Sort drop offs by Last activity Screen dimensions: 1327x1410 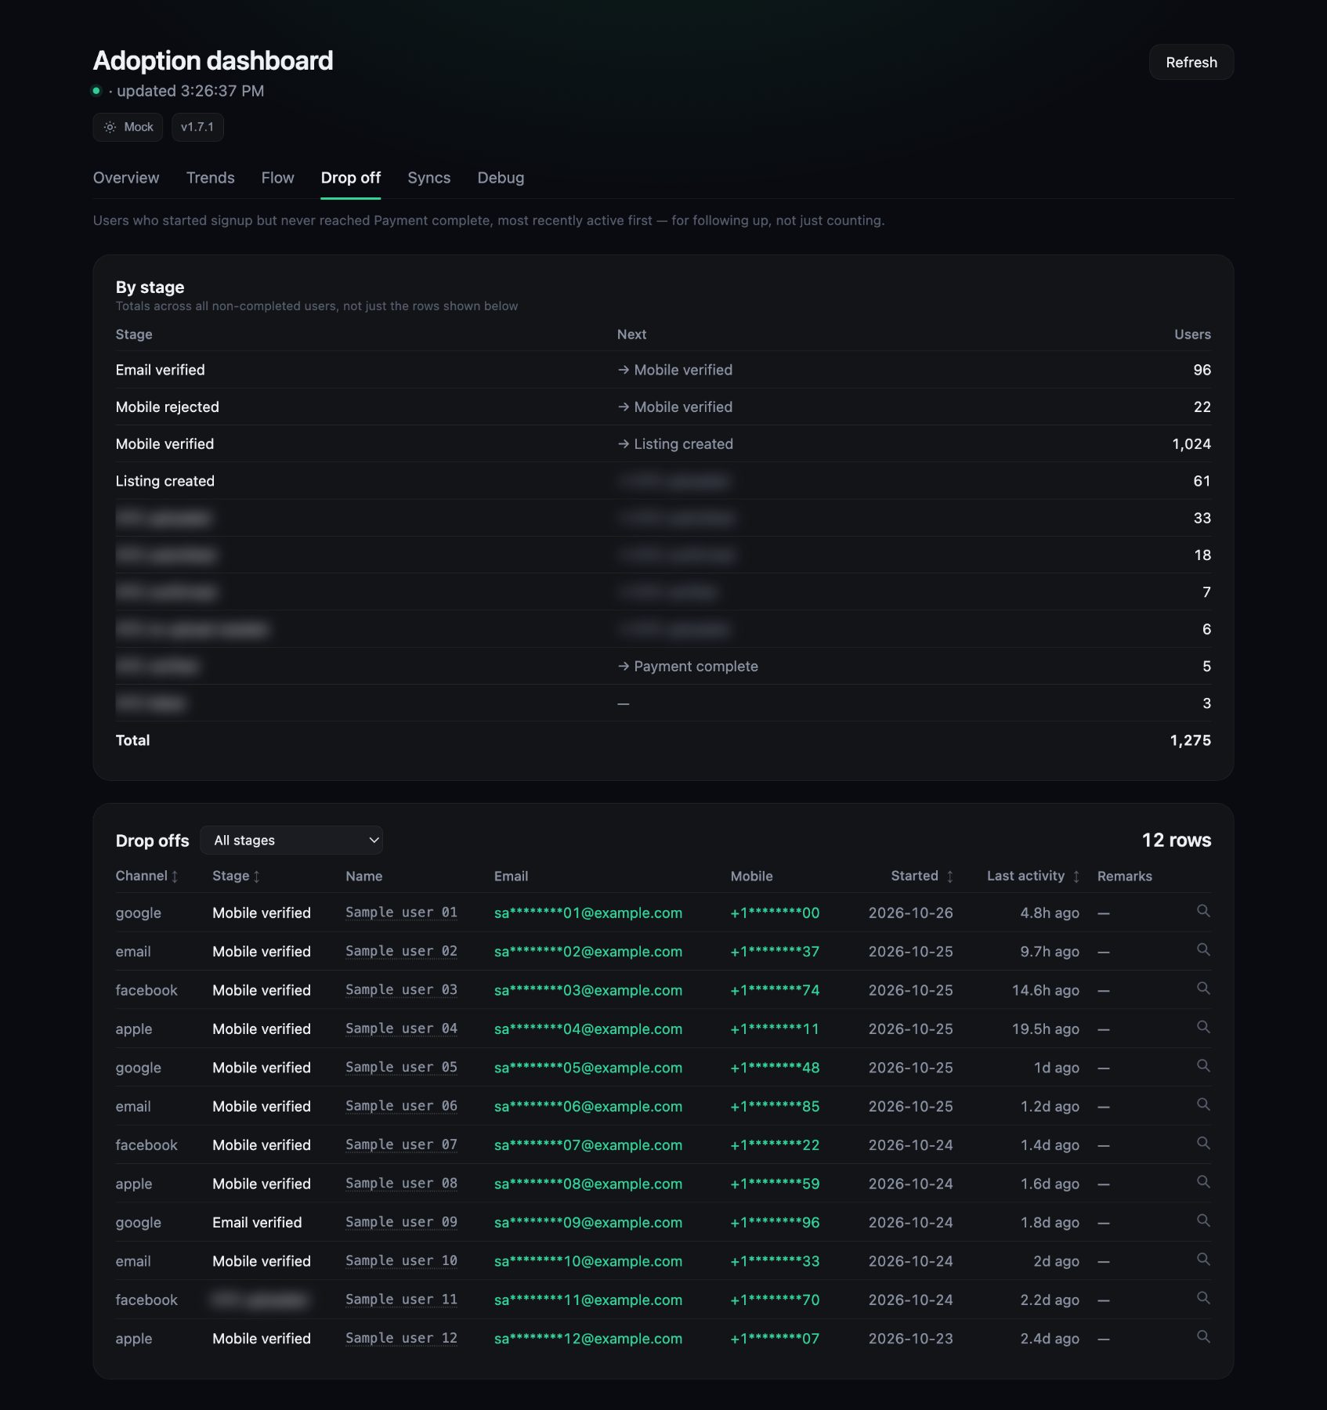pos(1033,876)
